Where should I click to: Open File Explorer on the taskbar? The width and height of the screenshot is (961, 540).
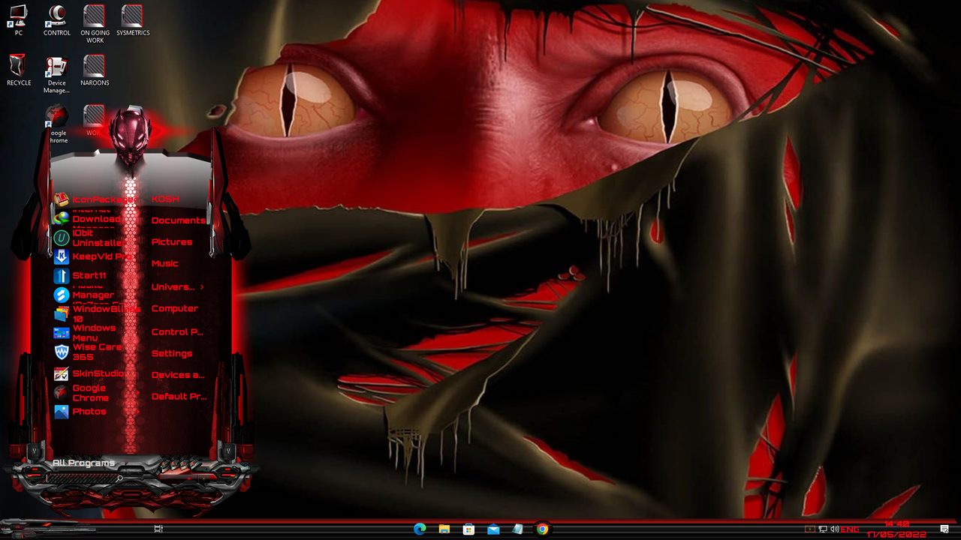(x=444, y=529)
